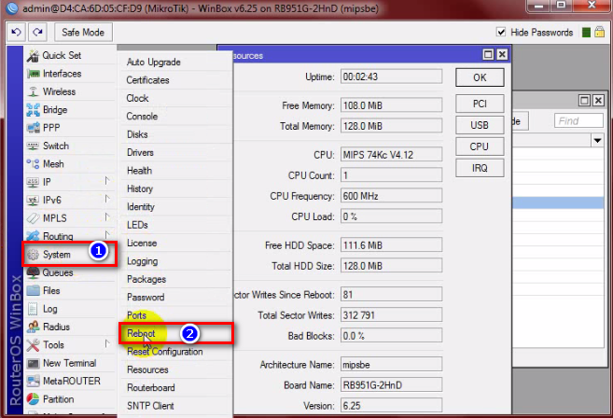Open Password menu entry
This screenshot has width=613, height=418.
click(146, 298)
